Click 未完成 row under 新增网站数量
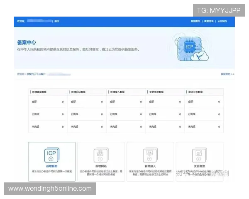 point(87,126)
